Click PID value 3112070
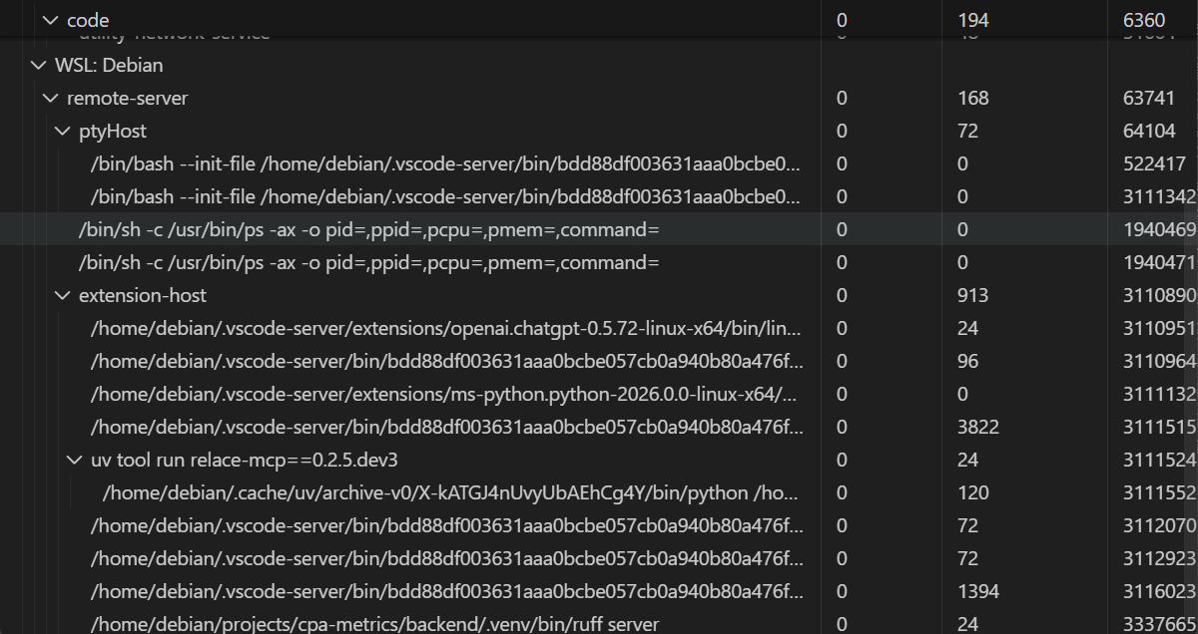 pos(1159,525)
